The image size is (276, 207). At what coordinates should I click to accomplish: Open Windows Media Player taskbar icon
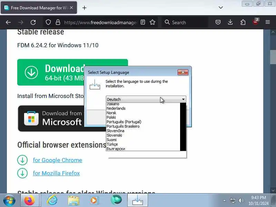click(94, 200)
